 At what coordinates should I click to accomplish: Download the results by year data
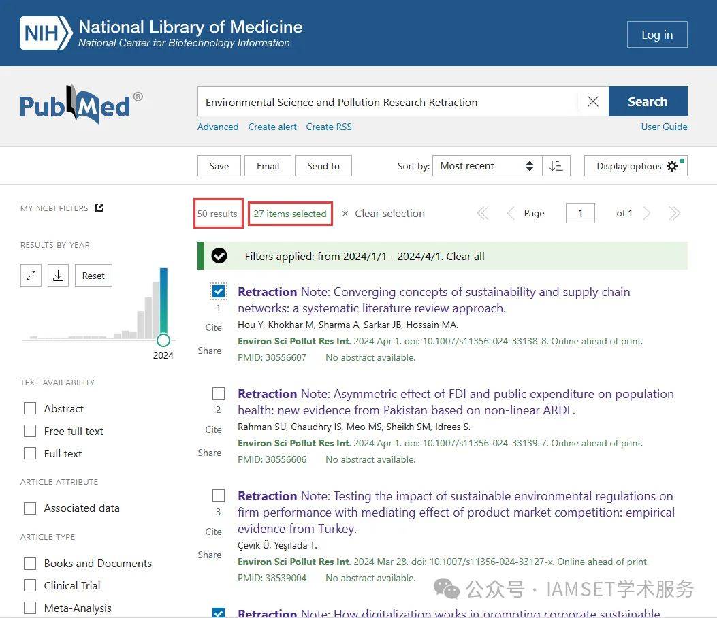[58, 276]
